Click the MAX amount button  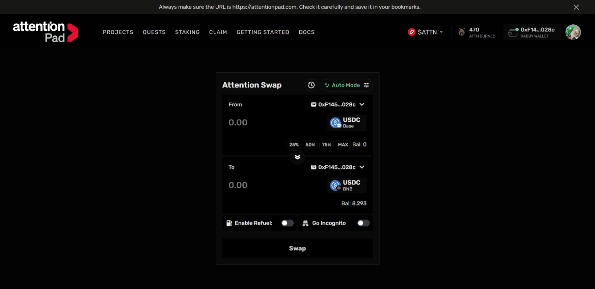343,144
